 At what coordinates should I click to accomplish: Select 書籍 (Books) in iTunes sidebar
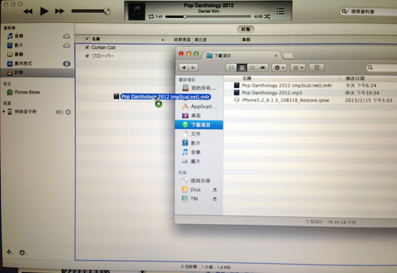pos(19,54)
